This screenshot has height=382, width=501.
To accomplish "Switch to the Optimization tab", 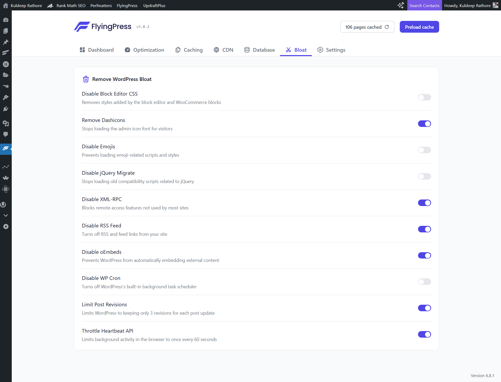I will point(144,50).
